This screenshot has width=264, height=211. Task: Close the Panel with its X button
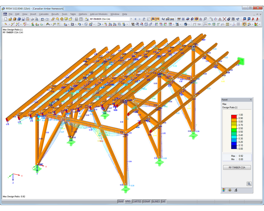[250, 99]
